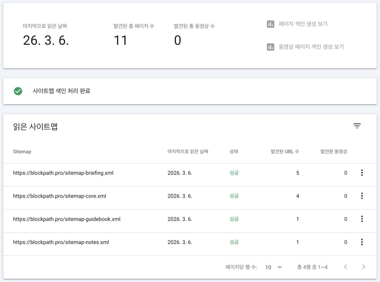This screenshot has width=380, height=282.
Task: Click 성공 status in sitemap-briefing row
Action: click(234, 173)
